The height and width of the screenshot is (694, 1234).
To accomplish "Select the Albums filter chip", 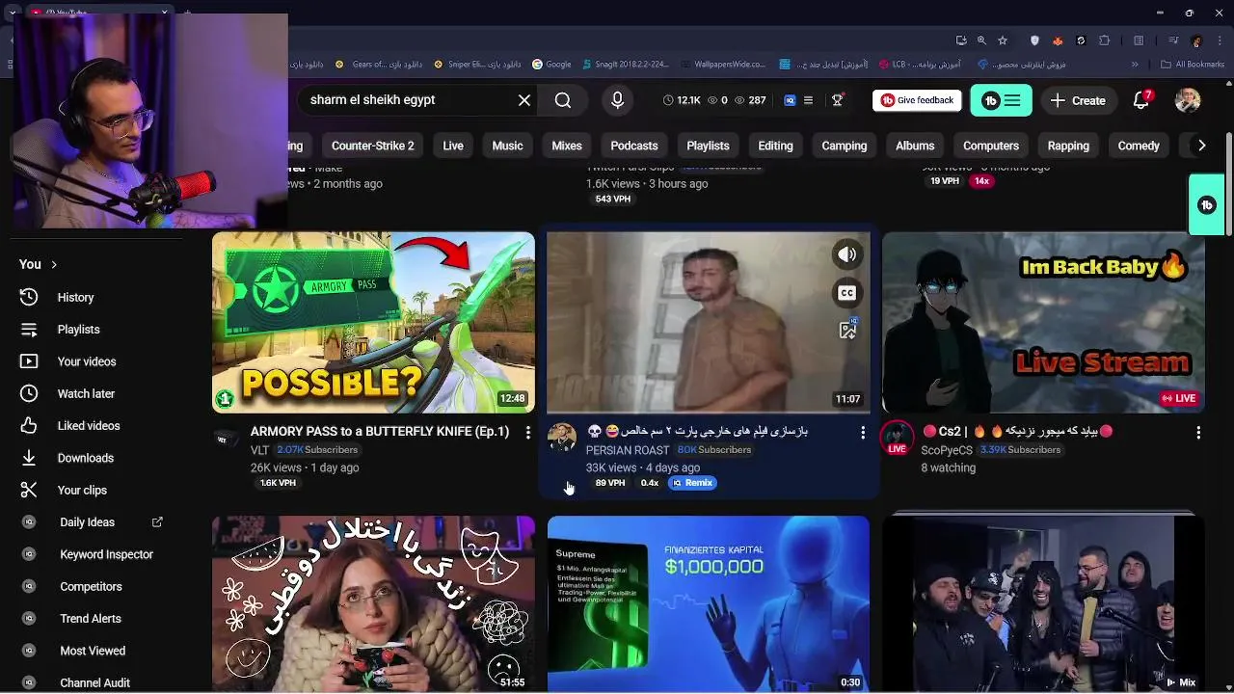I will coord(915,146).
